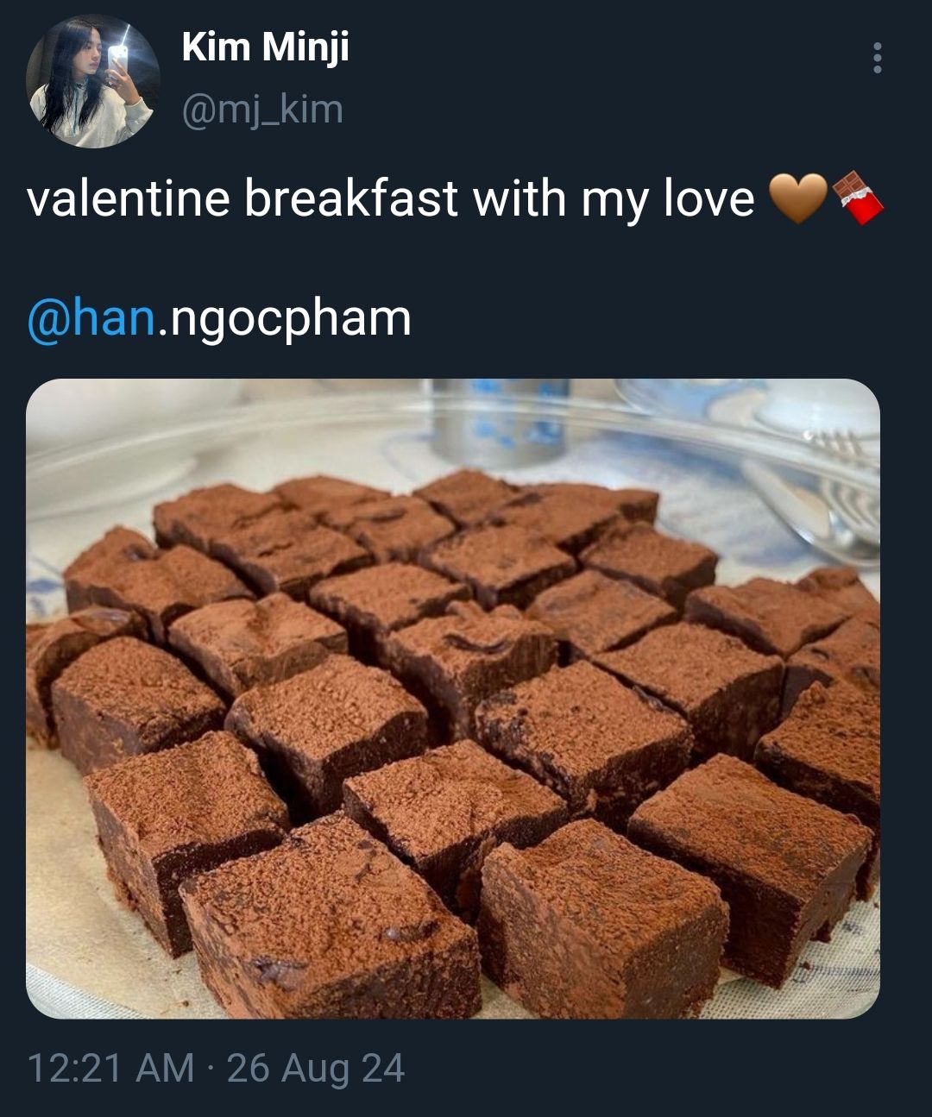Click the dot separator between time and date
The height and width of the screenshot is (1117, 932).
(211, 1069)
